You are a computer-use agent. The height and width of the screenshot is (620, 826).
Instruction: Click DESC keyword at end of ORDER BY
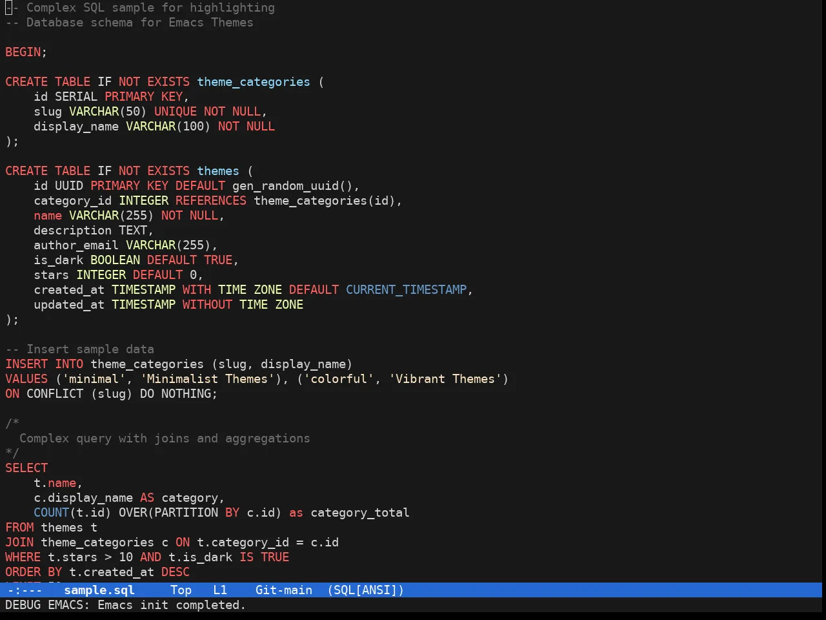(x=176, y=572)
